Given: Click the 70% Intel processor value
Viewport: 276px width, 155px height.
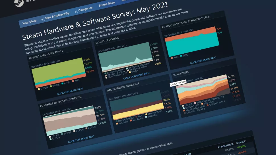Looking at the screenshot, I should point(220,33).
